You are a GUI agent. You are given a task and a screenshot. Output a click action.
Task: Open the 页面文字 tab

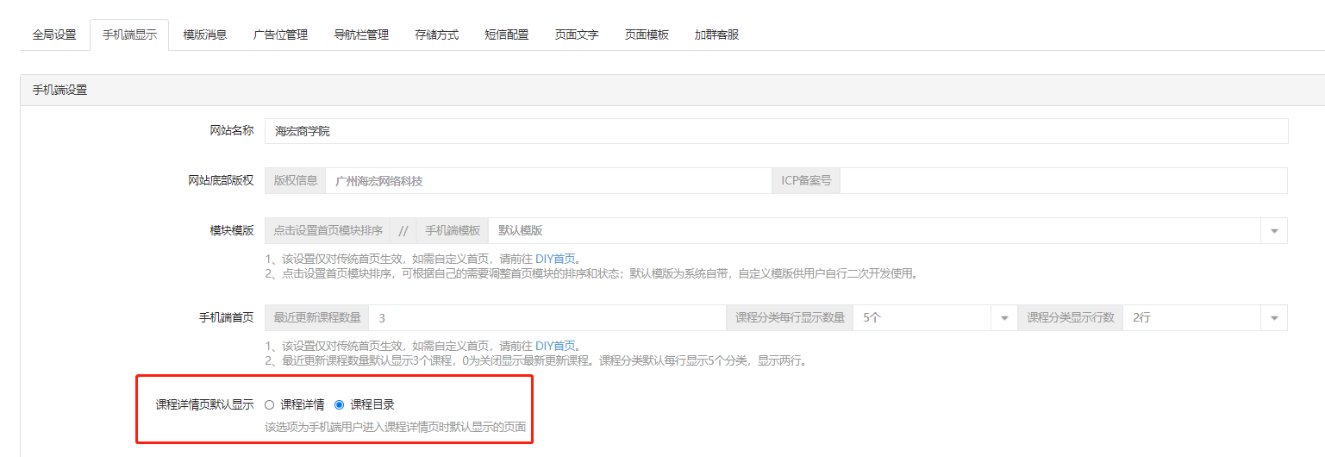pyautogui.click(x=577, y=35)
